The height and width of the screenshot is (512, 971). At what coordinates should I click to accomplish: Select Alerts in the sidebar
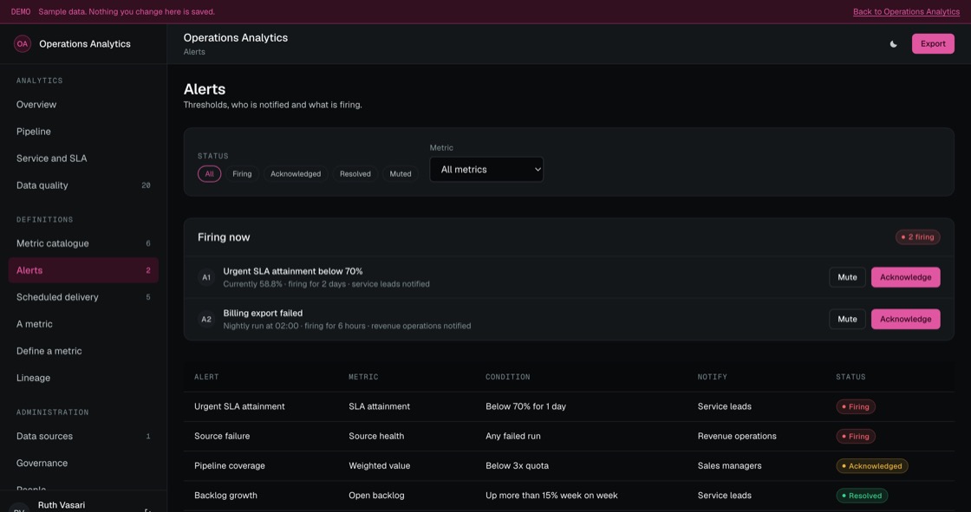coord(83,270)
